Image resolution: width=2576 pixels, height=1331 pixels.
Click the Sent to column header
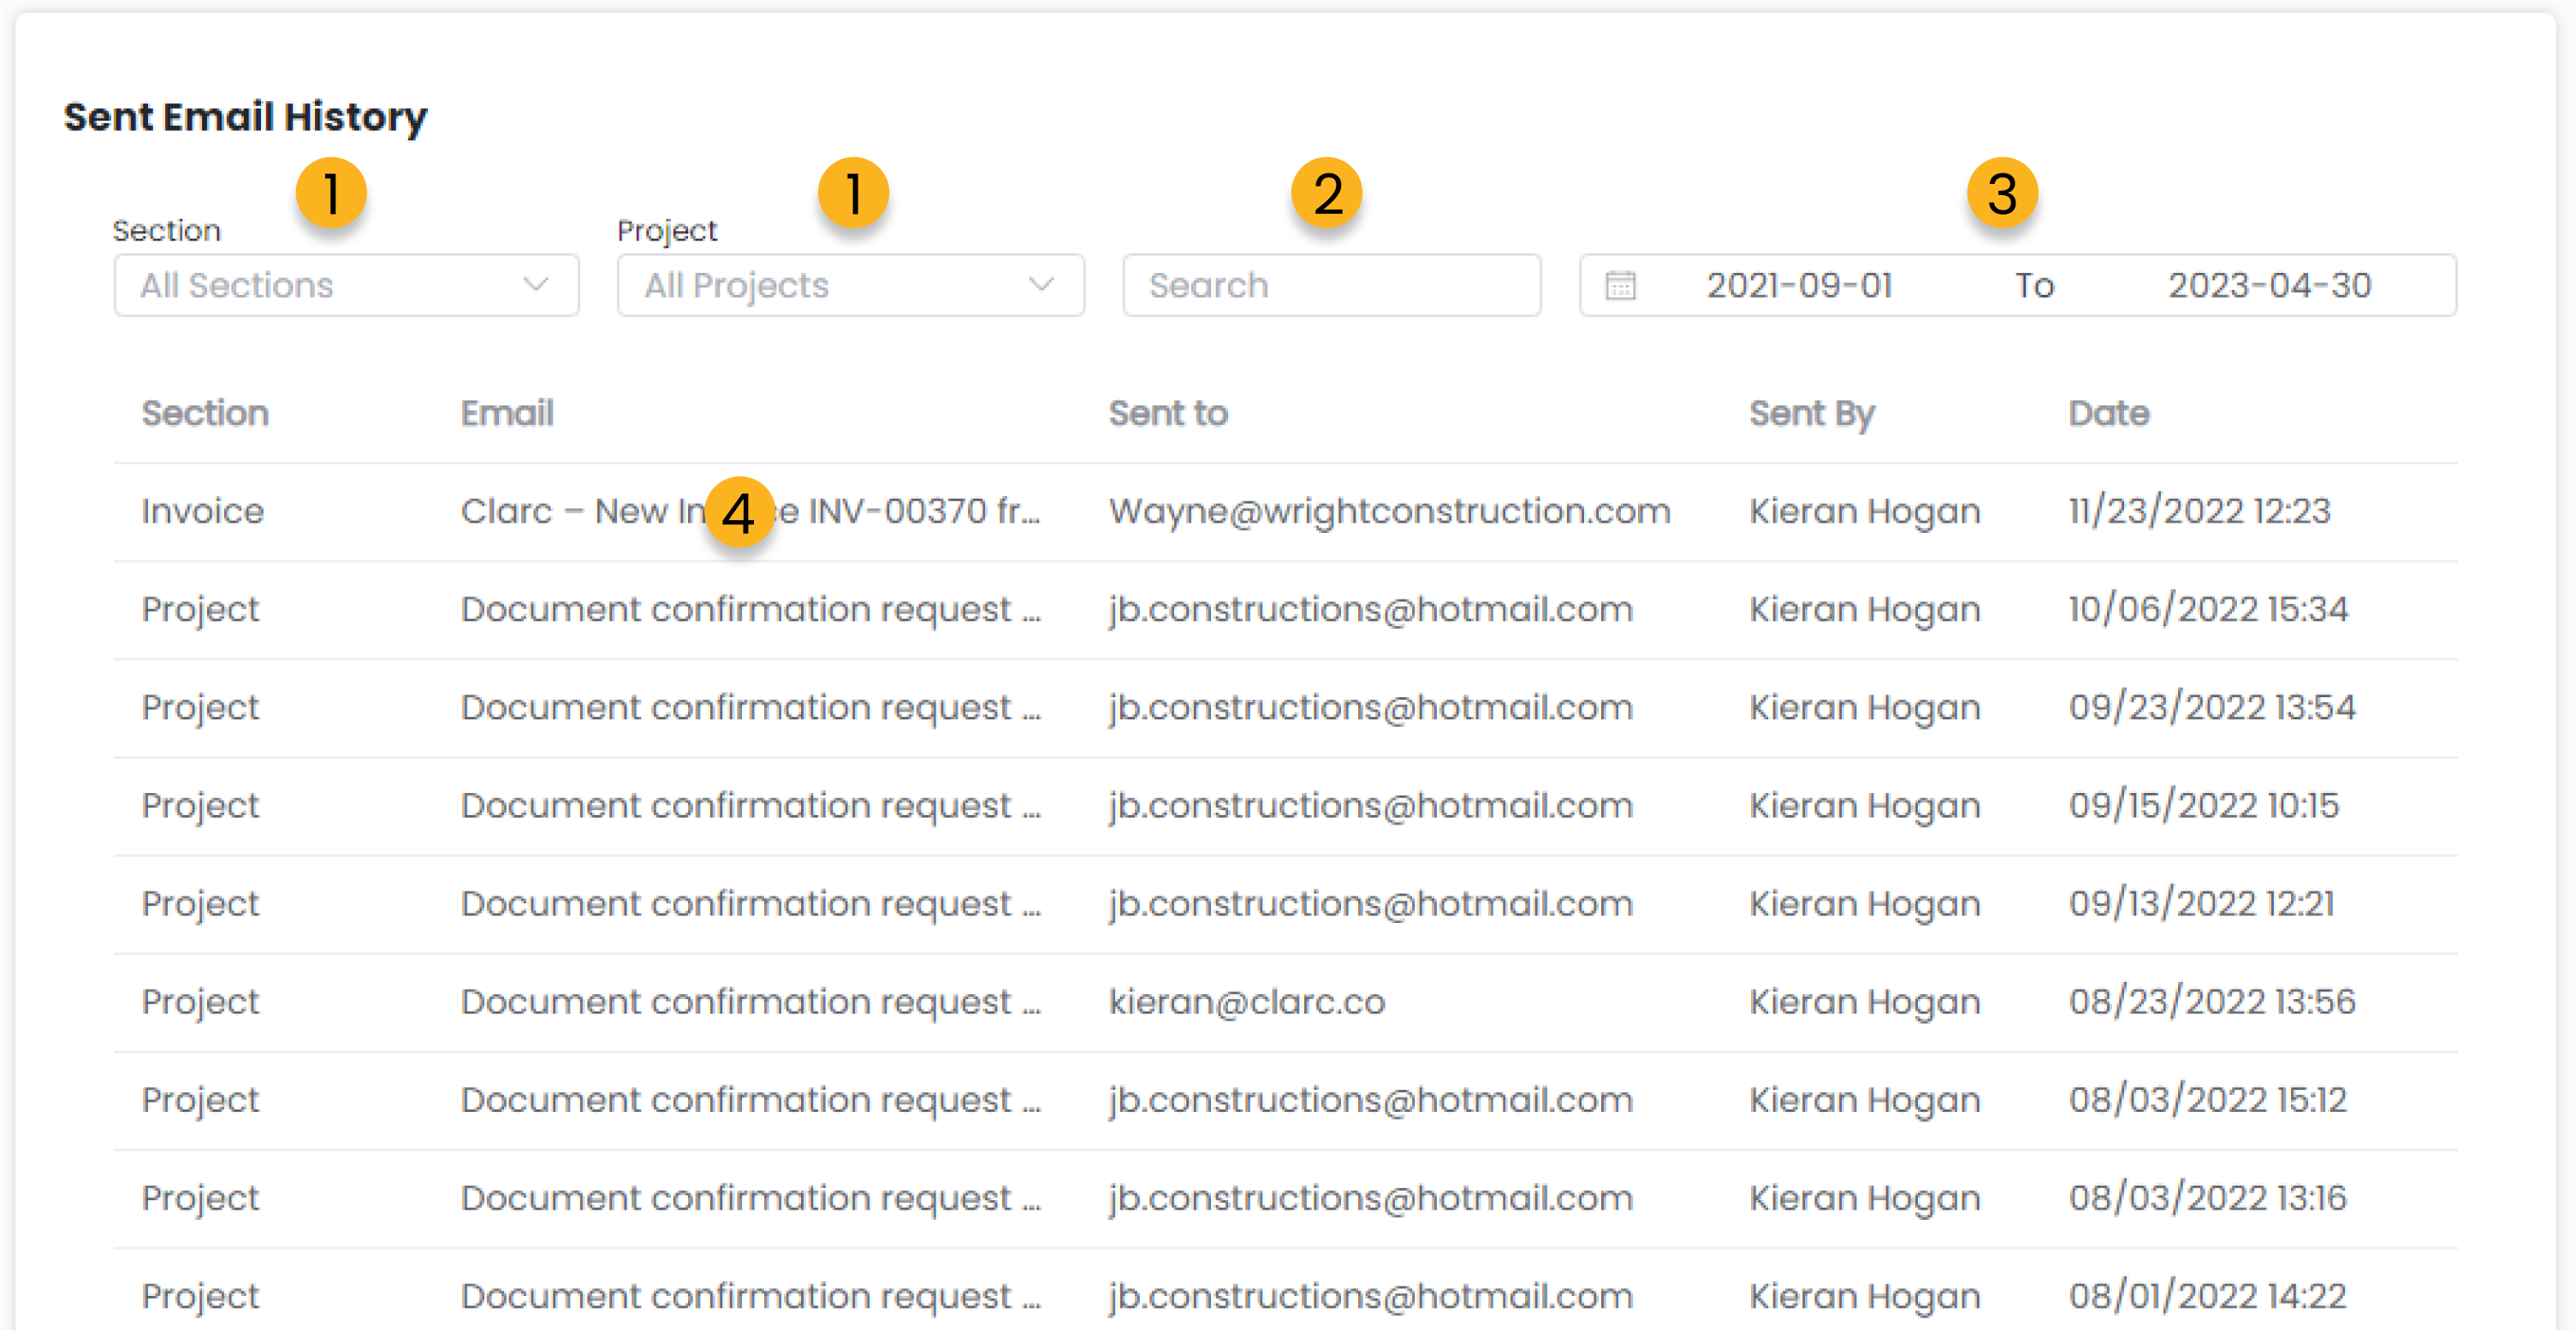pyautogui.click(x=1167, y=414)
